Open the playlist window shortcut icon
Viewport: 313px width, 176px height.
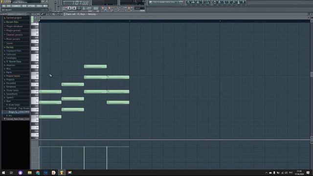point(188,2)
